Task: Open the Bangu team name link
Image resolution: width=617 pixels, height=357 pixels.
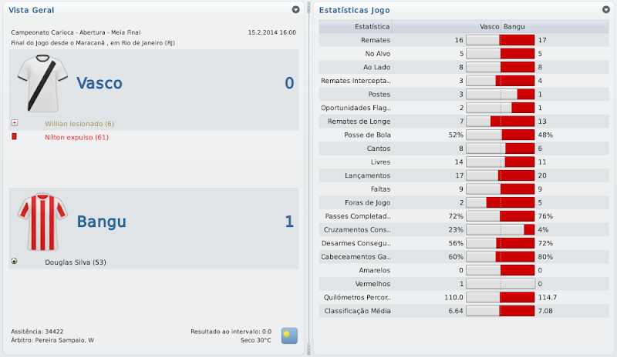Action: (x=102, y=222)
